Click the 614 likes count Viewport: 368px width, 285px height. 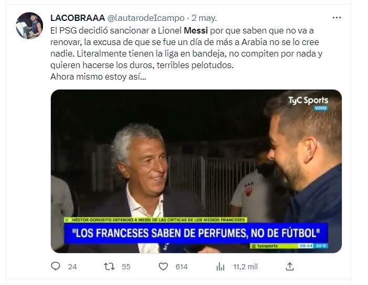[x=181, y=267]
